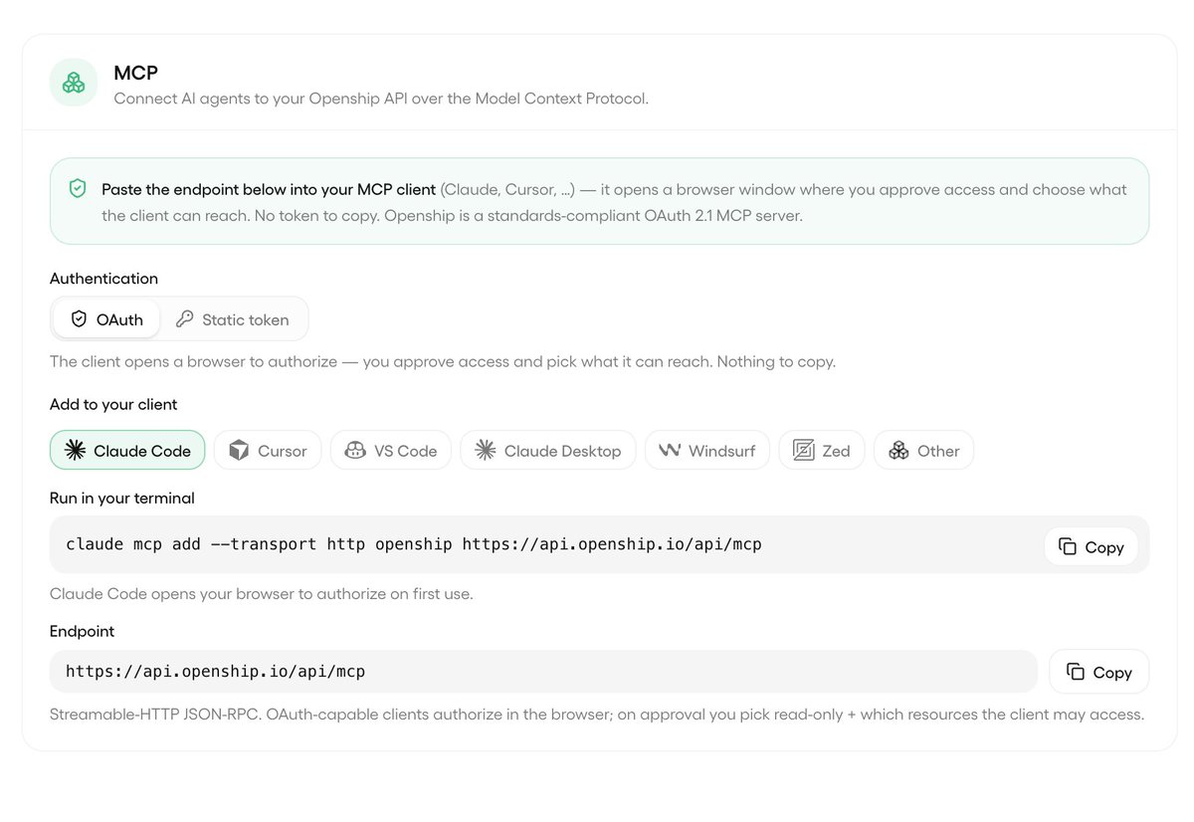This screenshot has width=1194, height=822.
Task: Click the VS Code copilot icon
Action: click(x=355, y=451)
